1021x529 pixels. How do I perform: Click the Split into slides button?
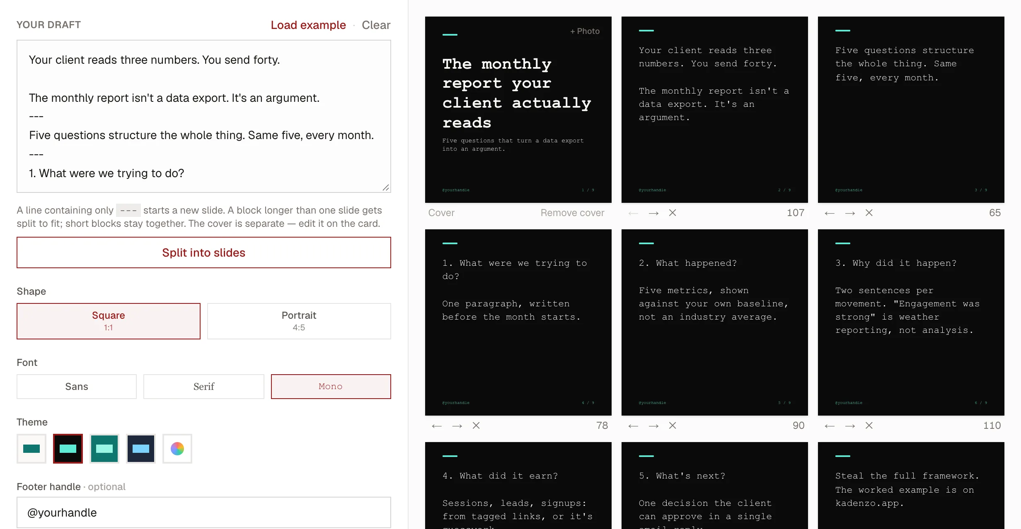(x=204, y=252)
